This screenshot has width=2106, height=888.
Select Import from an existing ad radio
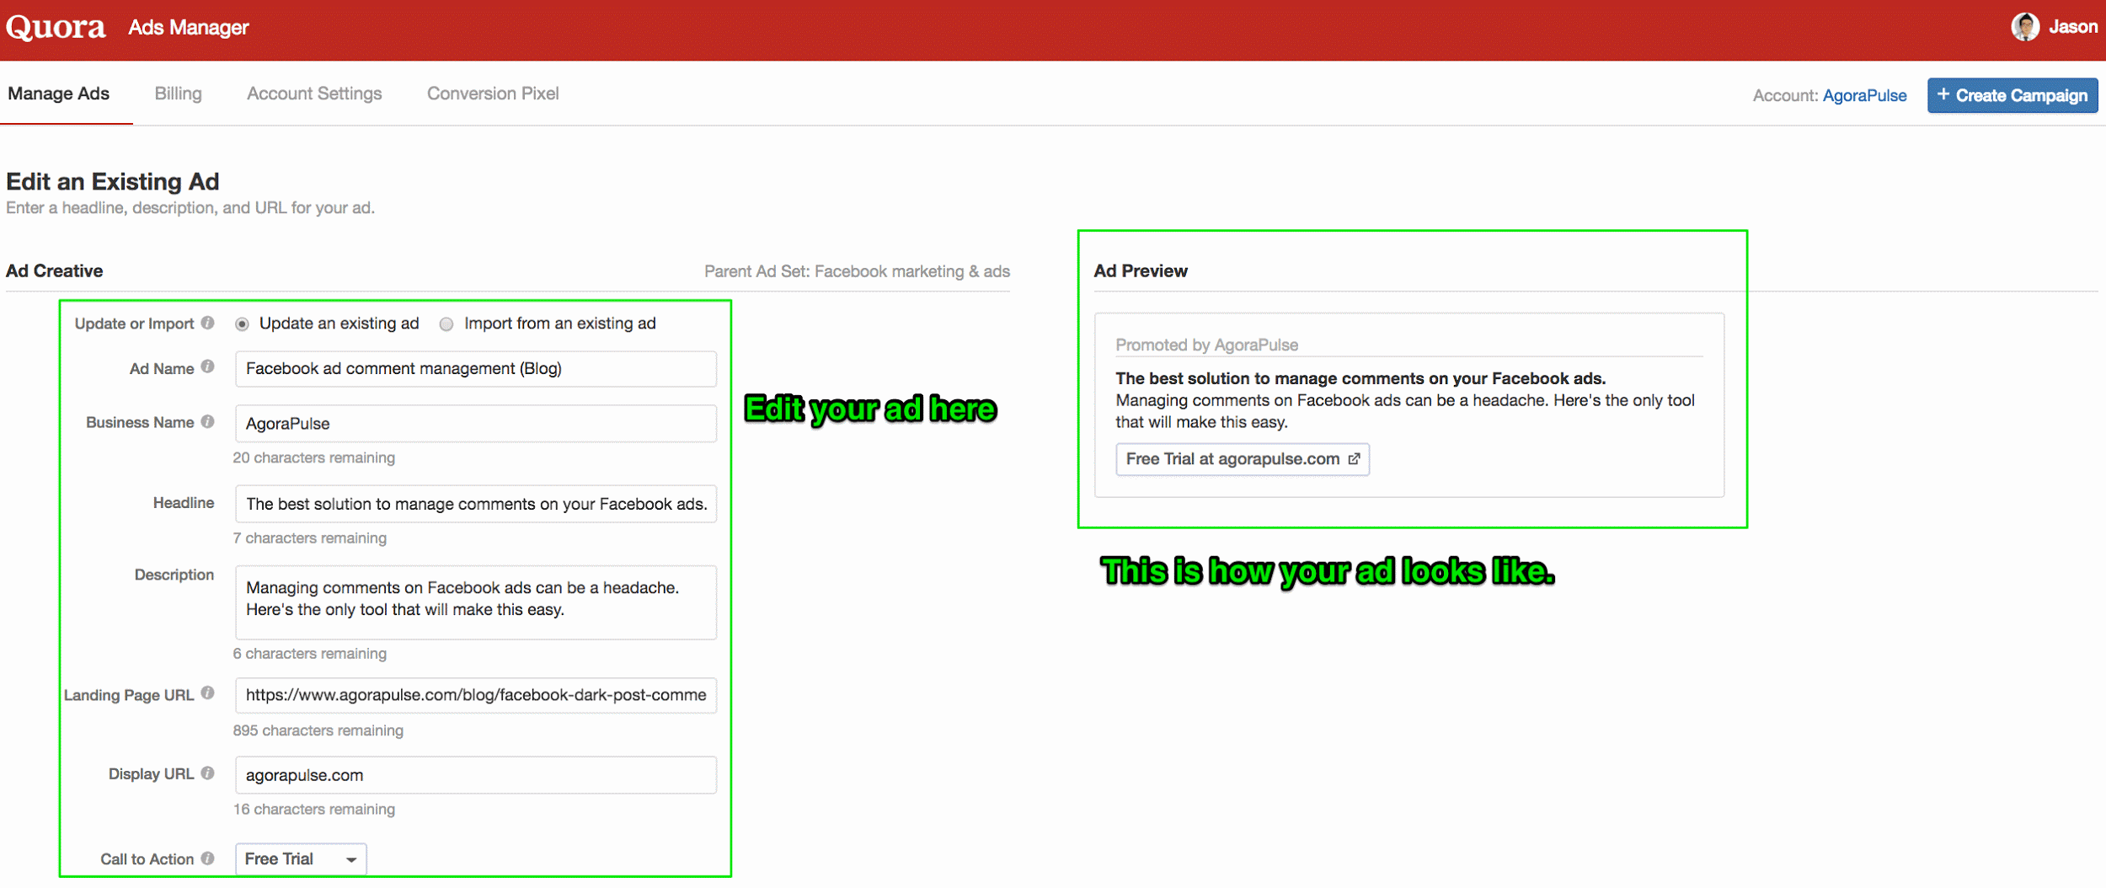446,324
